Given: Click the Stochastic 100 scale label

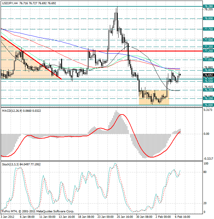Looking at the screenshot, I should click(206, 163).
